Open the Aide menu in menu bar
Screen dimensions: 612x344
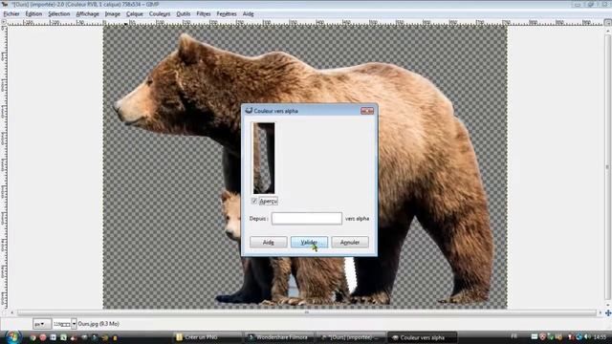click(x=249, y=13)
